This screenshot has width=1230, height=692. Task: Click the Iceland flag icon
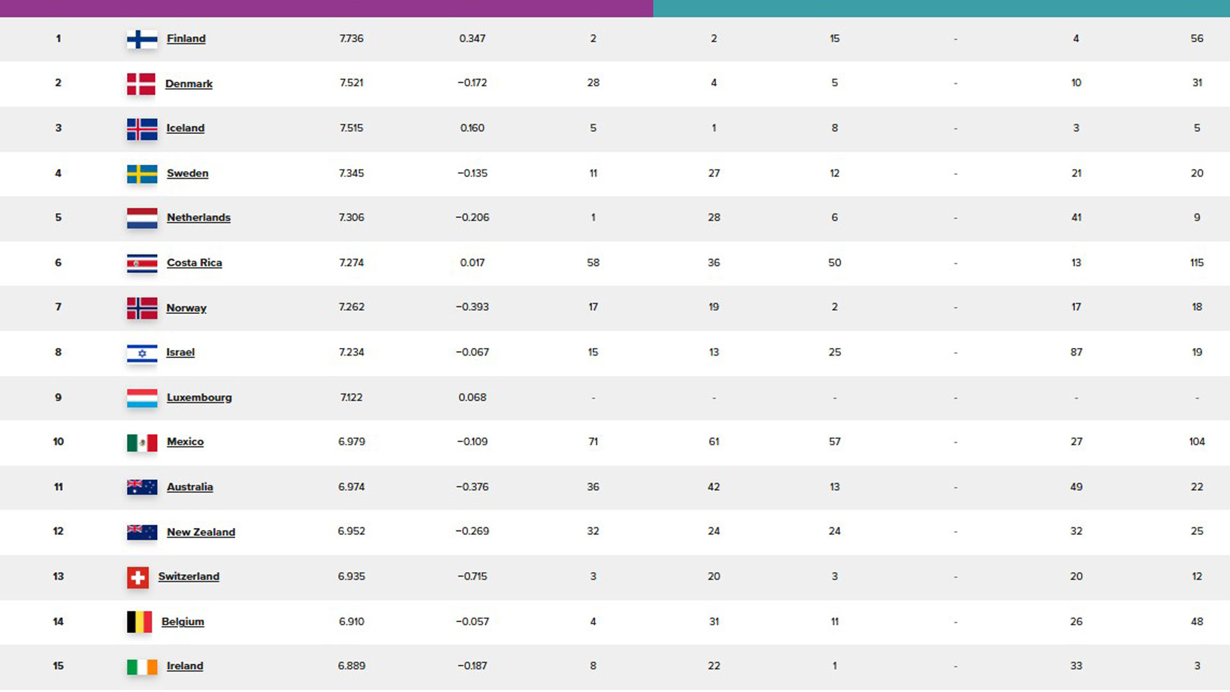142,129
